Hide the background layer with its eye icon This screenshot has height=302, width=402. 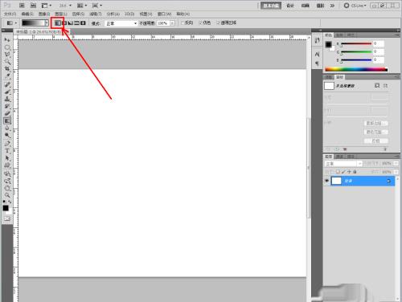point(326,181)
